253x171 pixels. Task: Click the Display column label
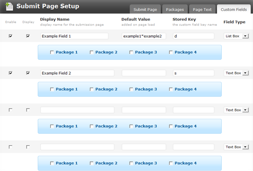[x=28, y=22]
